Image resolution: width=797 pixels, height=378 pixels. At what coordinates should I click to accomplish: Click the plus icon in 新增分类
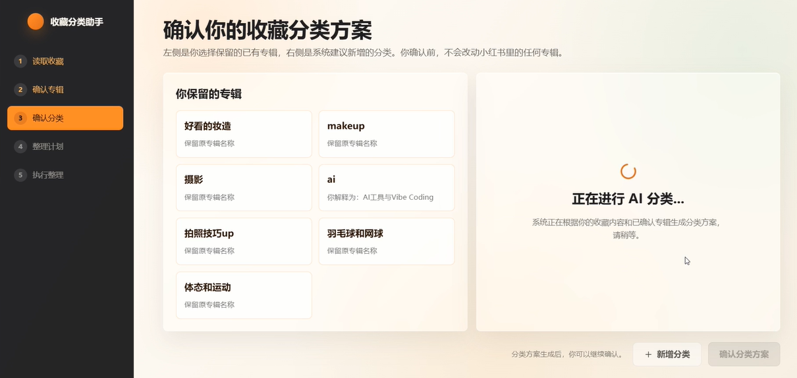coord(648,354)
